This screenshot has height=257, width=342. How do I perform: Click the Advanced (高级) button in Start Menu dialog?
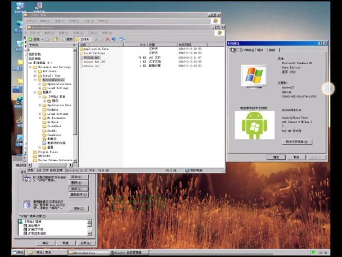tap(79, 189)
